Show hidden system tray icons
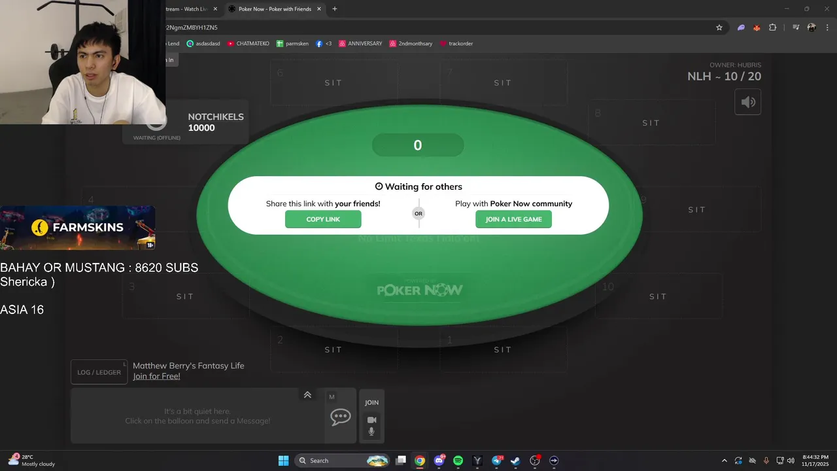Viewport: 837px width, 471px height. point(724,461)
